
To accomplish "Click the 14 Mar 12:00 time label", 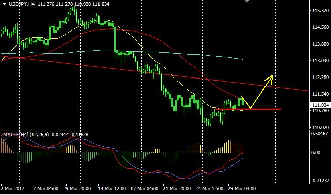I will [112, 189].
